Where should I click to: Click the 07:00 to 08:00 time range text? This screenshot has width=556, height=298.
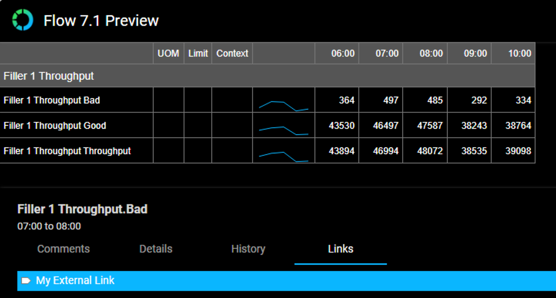point(49,226)
